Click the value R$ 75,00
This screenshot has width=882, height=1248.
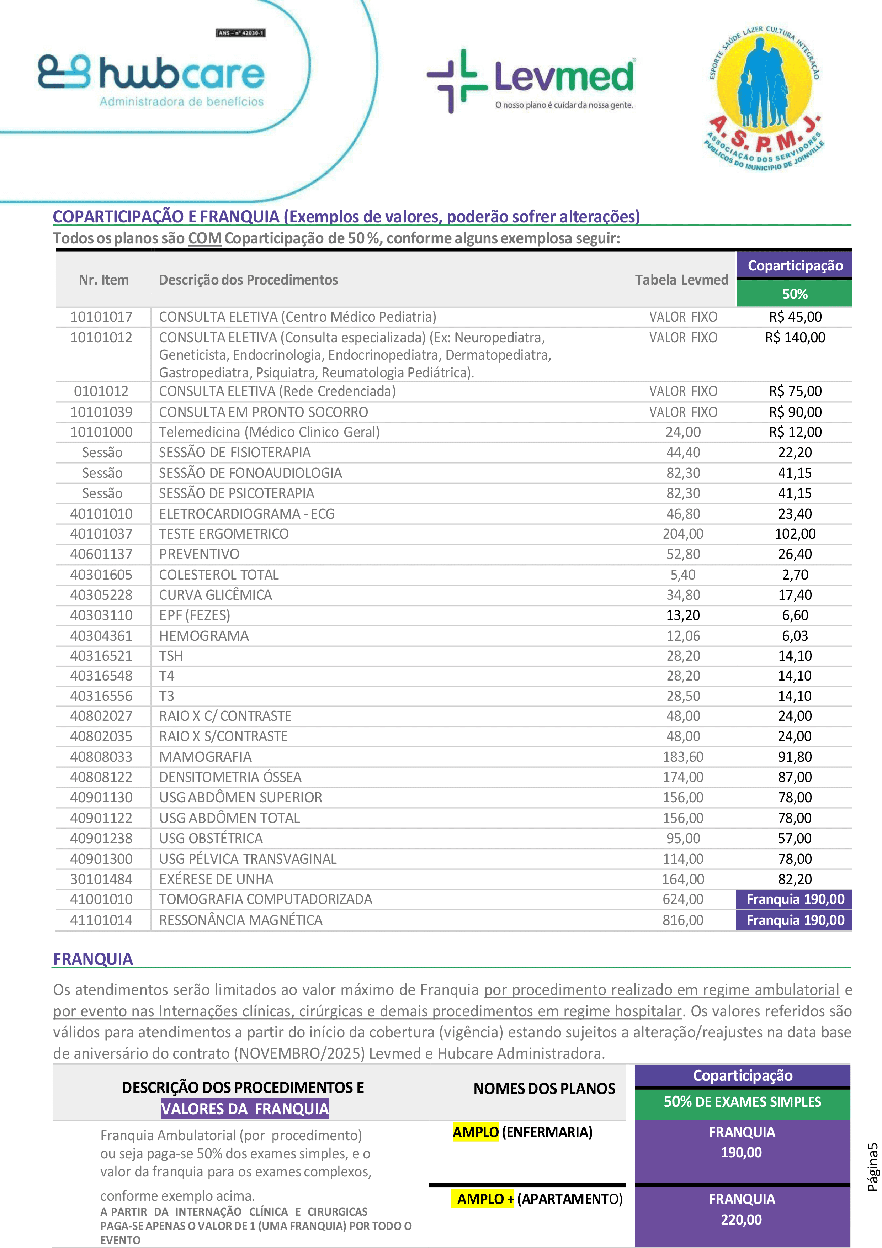795,391
